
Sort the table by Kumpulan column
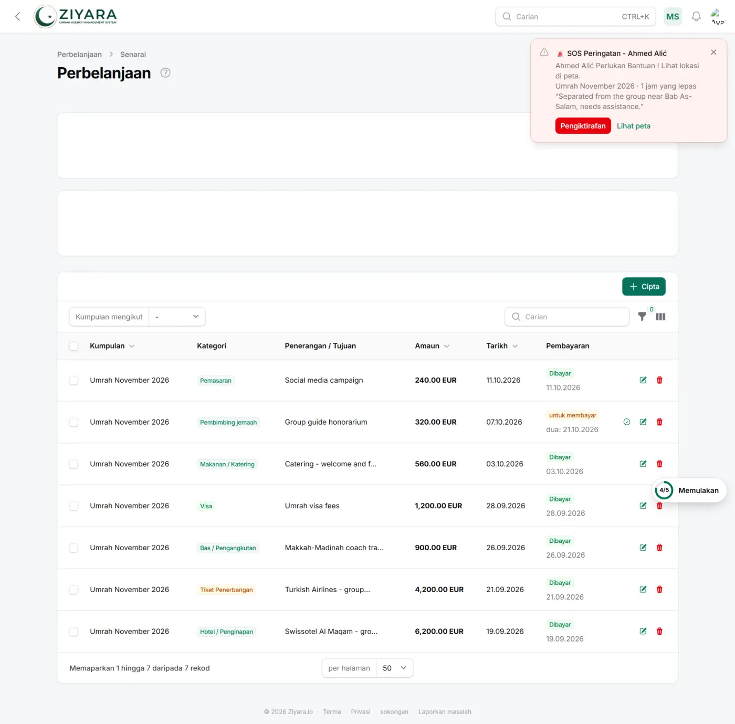coord(112,346)
